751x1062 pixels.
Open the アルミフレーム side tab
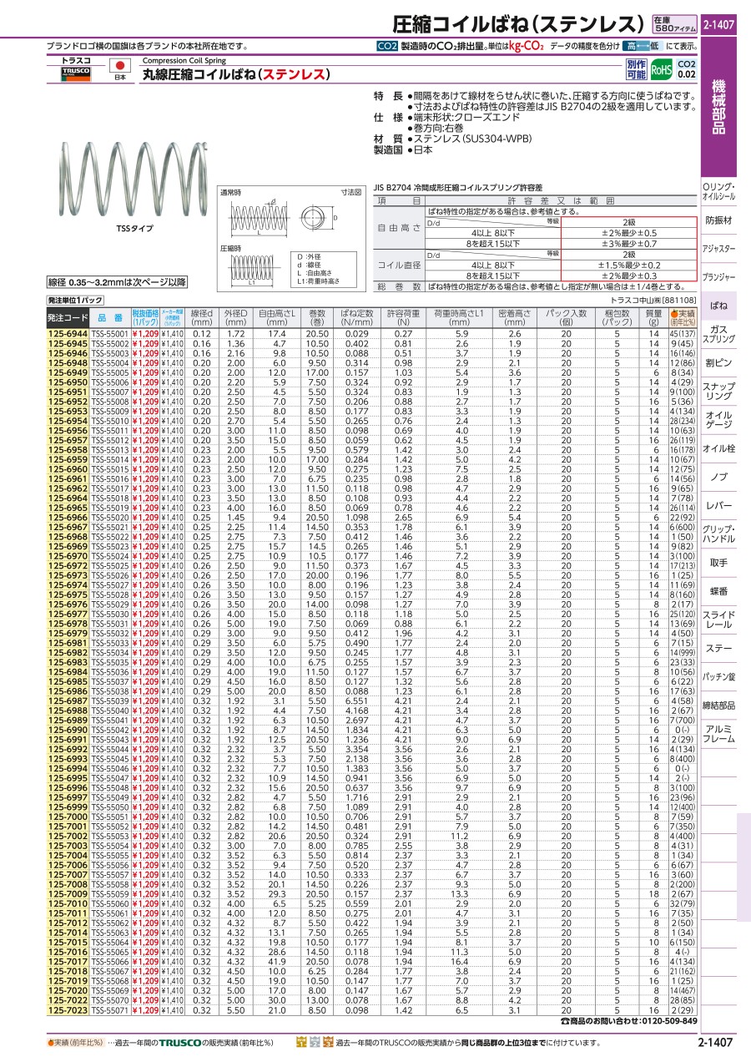[x=719, y=734]
